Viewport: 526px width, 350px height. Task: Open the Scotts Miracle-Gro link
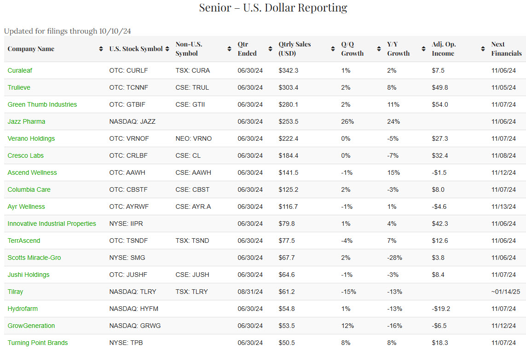(34, 258)
